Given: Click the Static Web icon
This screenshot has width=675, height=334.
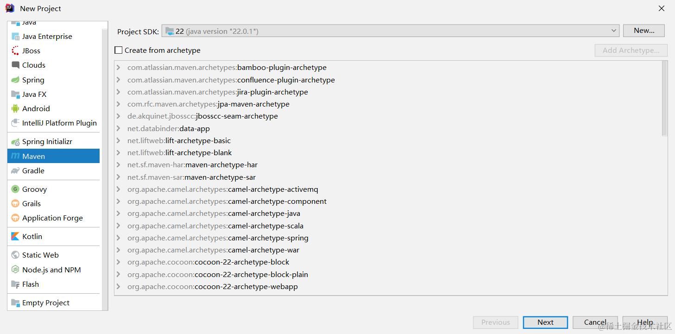Looking at the screenshot, I should [x=15, y=255].
